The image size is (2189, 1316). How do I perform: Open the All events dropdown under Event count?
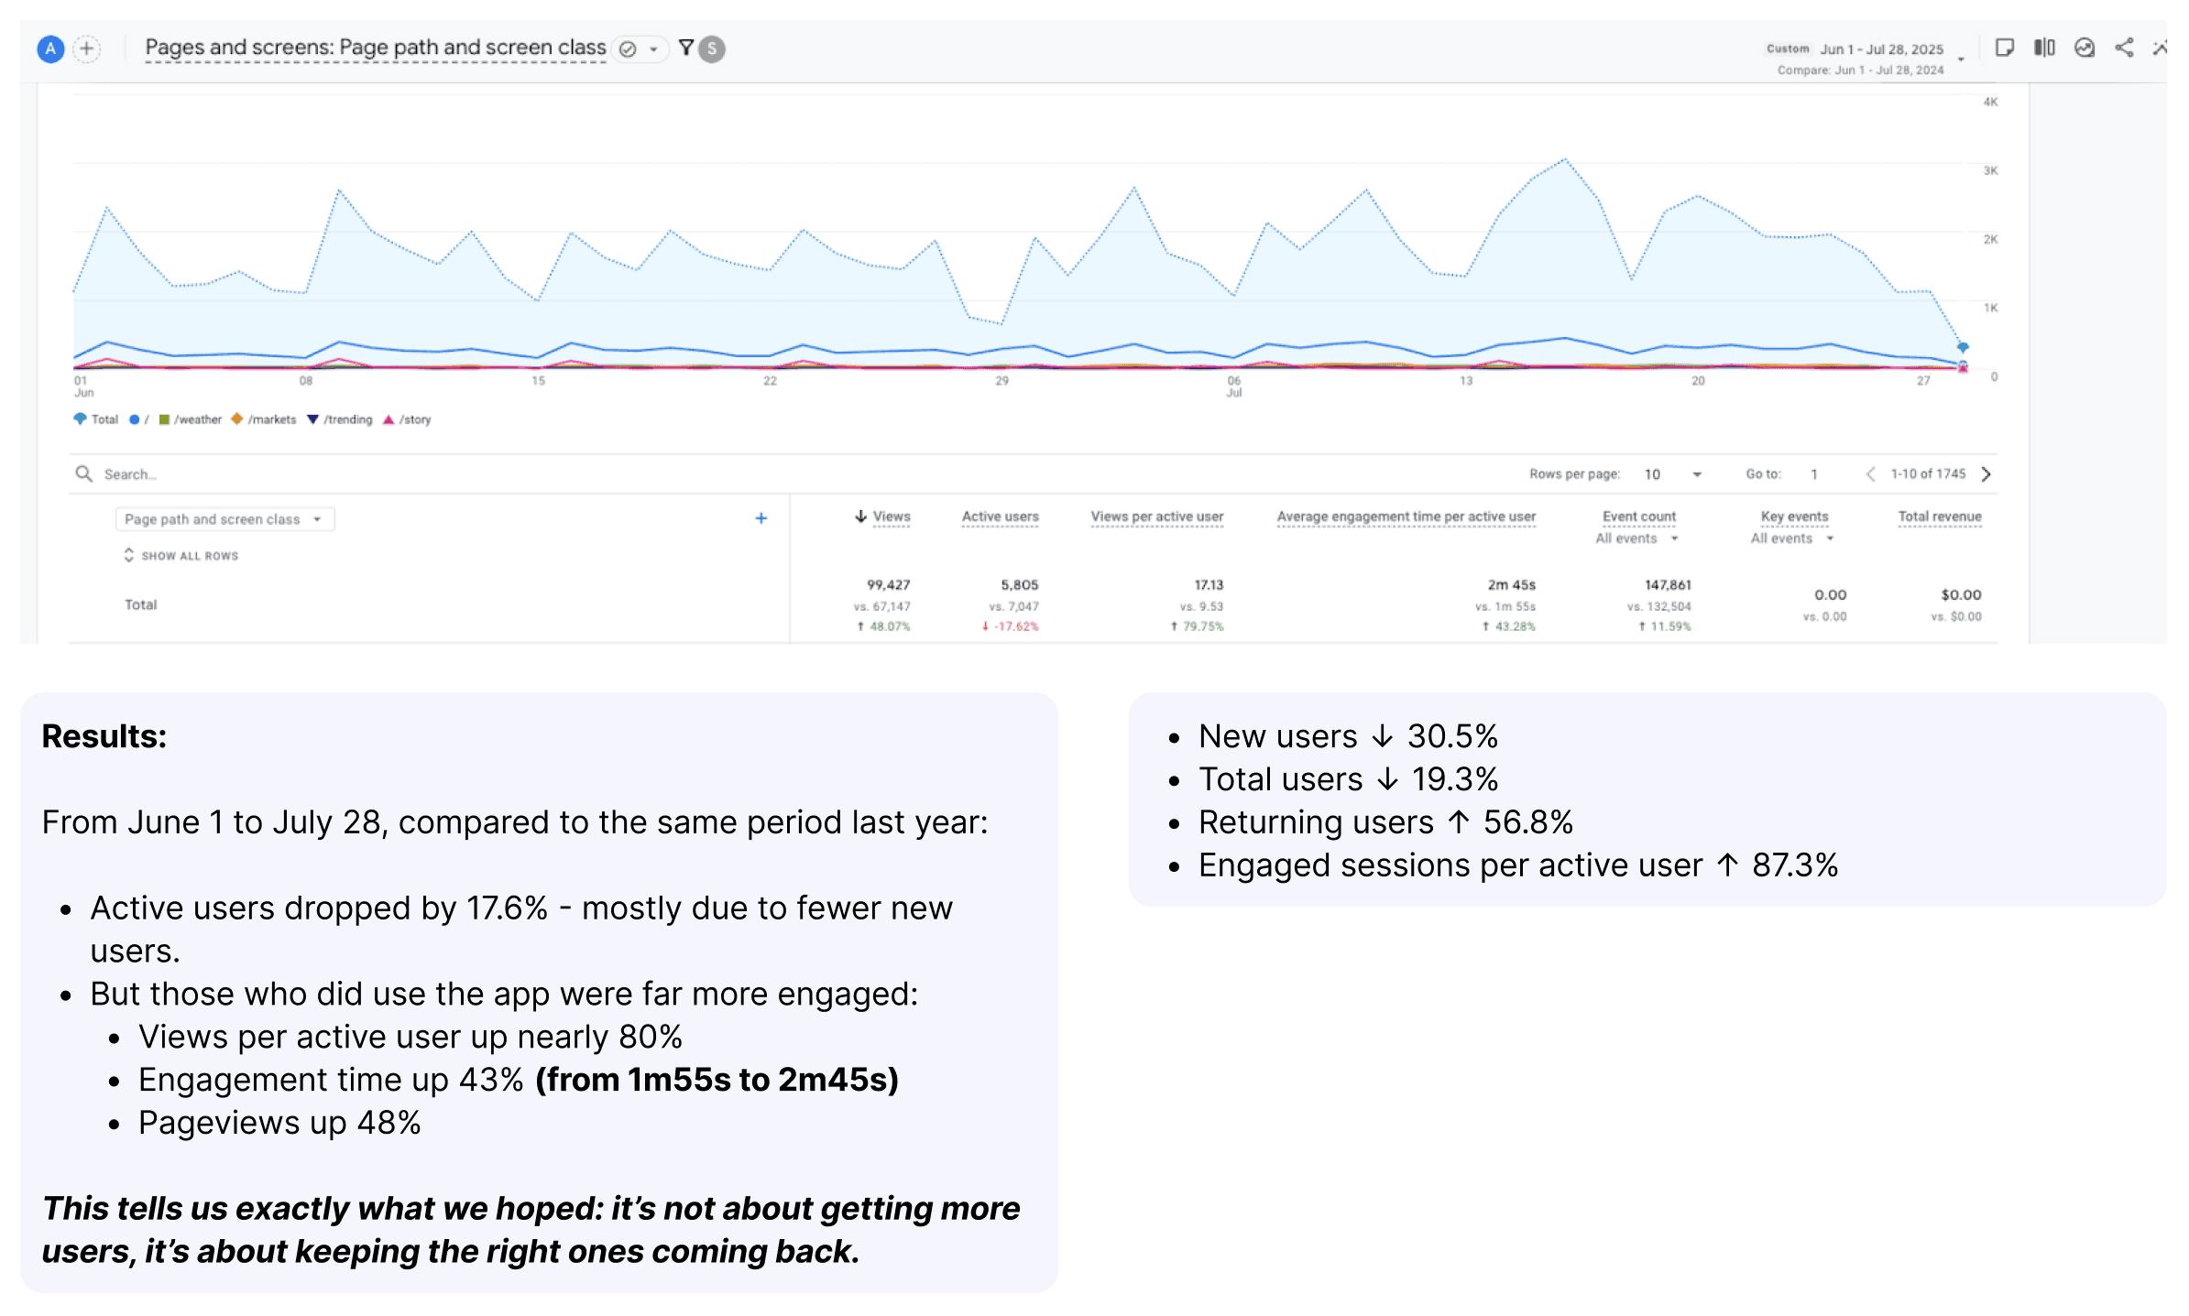[1638, 538]
